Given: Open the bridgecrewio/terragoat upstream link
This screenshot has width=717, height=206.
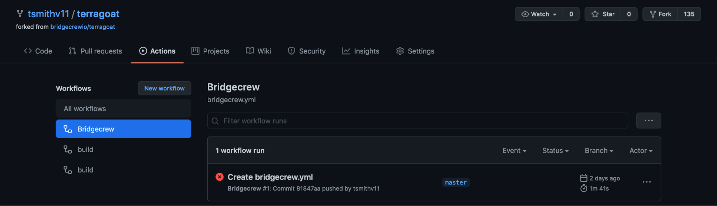Looking at the screenshot, I should (x=83, y=27).
